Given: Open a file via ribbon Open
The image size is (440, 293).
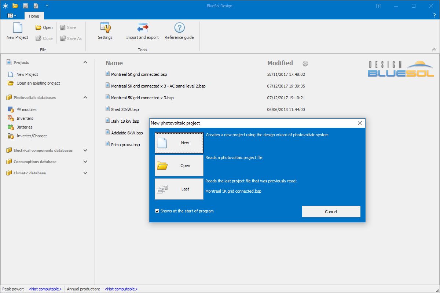Looking at the screenshot, I should tap(44, 27).
